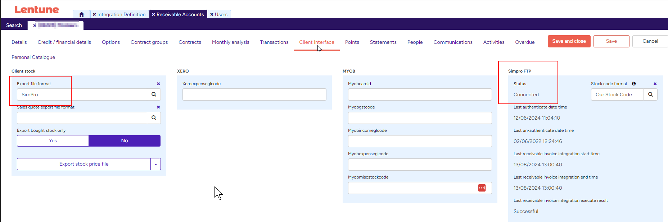This screenshot has height=222, width=668.
Task: Open the Activities tab
Action: click(494, 42)
